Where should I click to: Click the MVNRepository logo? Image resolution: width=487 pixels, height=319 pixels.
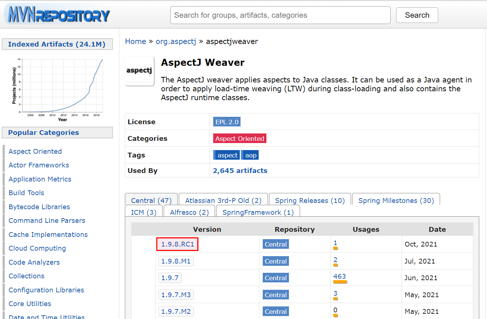[x=57, y=15]
